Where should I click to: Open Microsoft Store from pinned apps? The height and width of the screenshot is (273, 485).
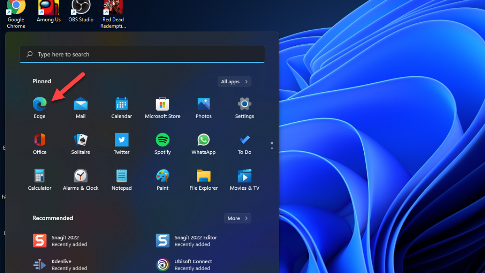coord(162,108)
